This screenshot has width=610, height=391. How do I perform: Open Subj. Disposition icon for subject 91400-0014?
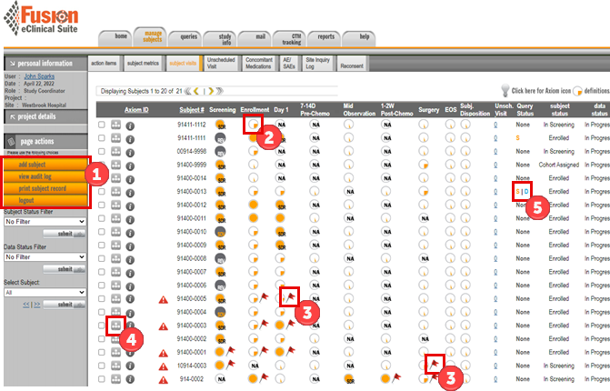coord(465,178)
